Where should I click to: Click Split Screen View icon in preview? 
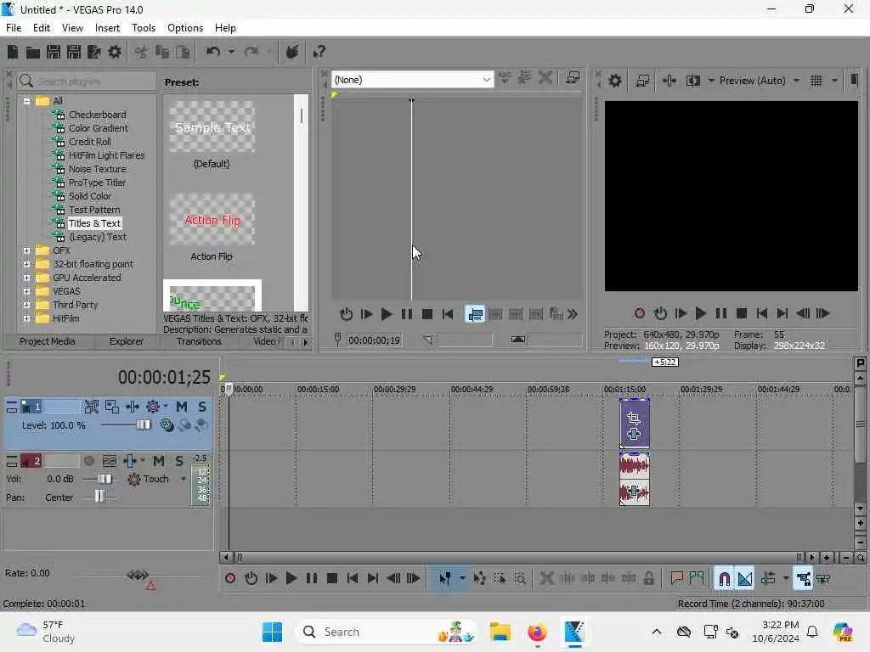(x=693, y=81)
